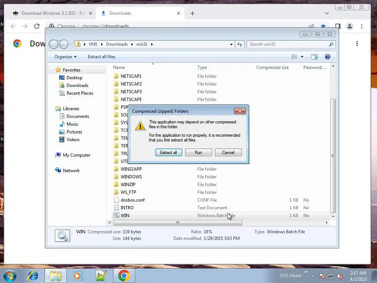Select the NETSCAP1 folder
Image resolution: width=377 pixels, height=283 pixels.
click(x=131, y=76)
